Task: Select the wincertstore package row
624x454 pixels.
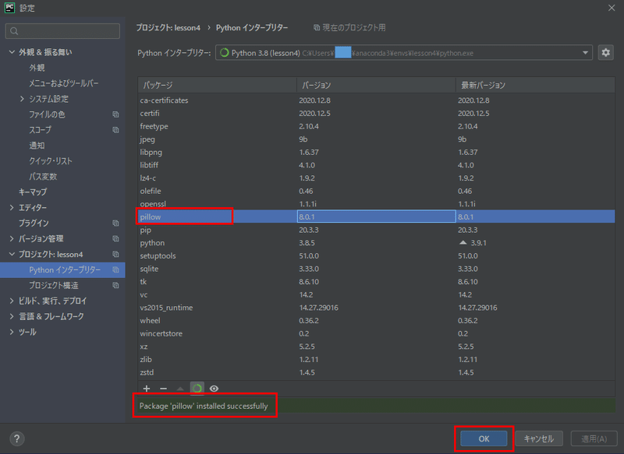Action: point(376,333)
